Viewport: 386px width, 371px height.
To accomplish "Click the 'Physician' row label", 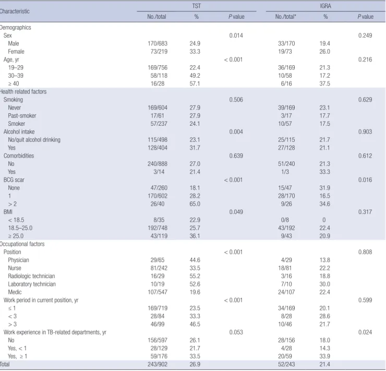I will coord(18,260).
